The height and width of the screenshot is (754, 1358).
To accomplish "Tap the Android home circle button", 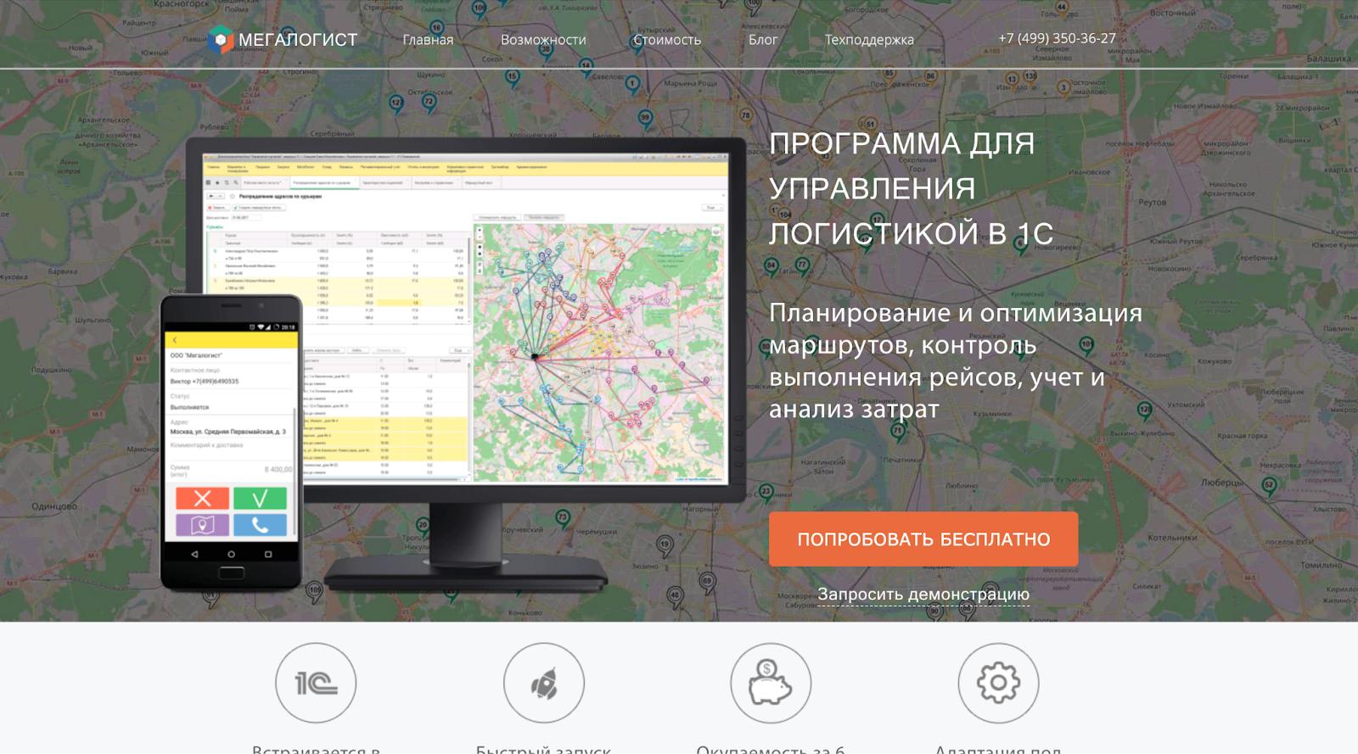I will tap(231, 554).
